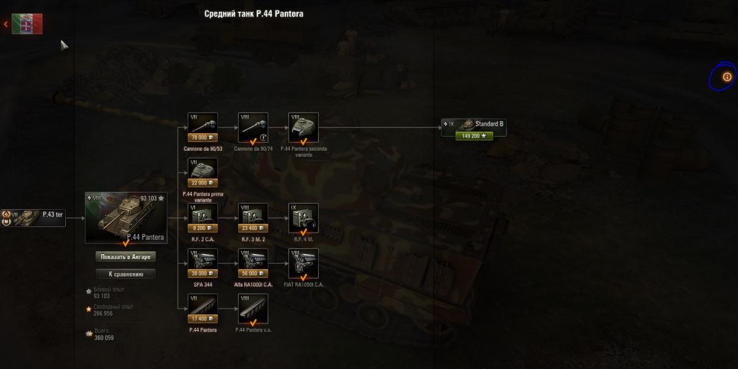Go to previous tank P.43 ter
The width and height of the screenshot is (738, 369).
click(x=33, y=218)
